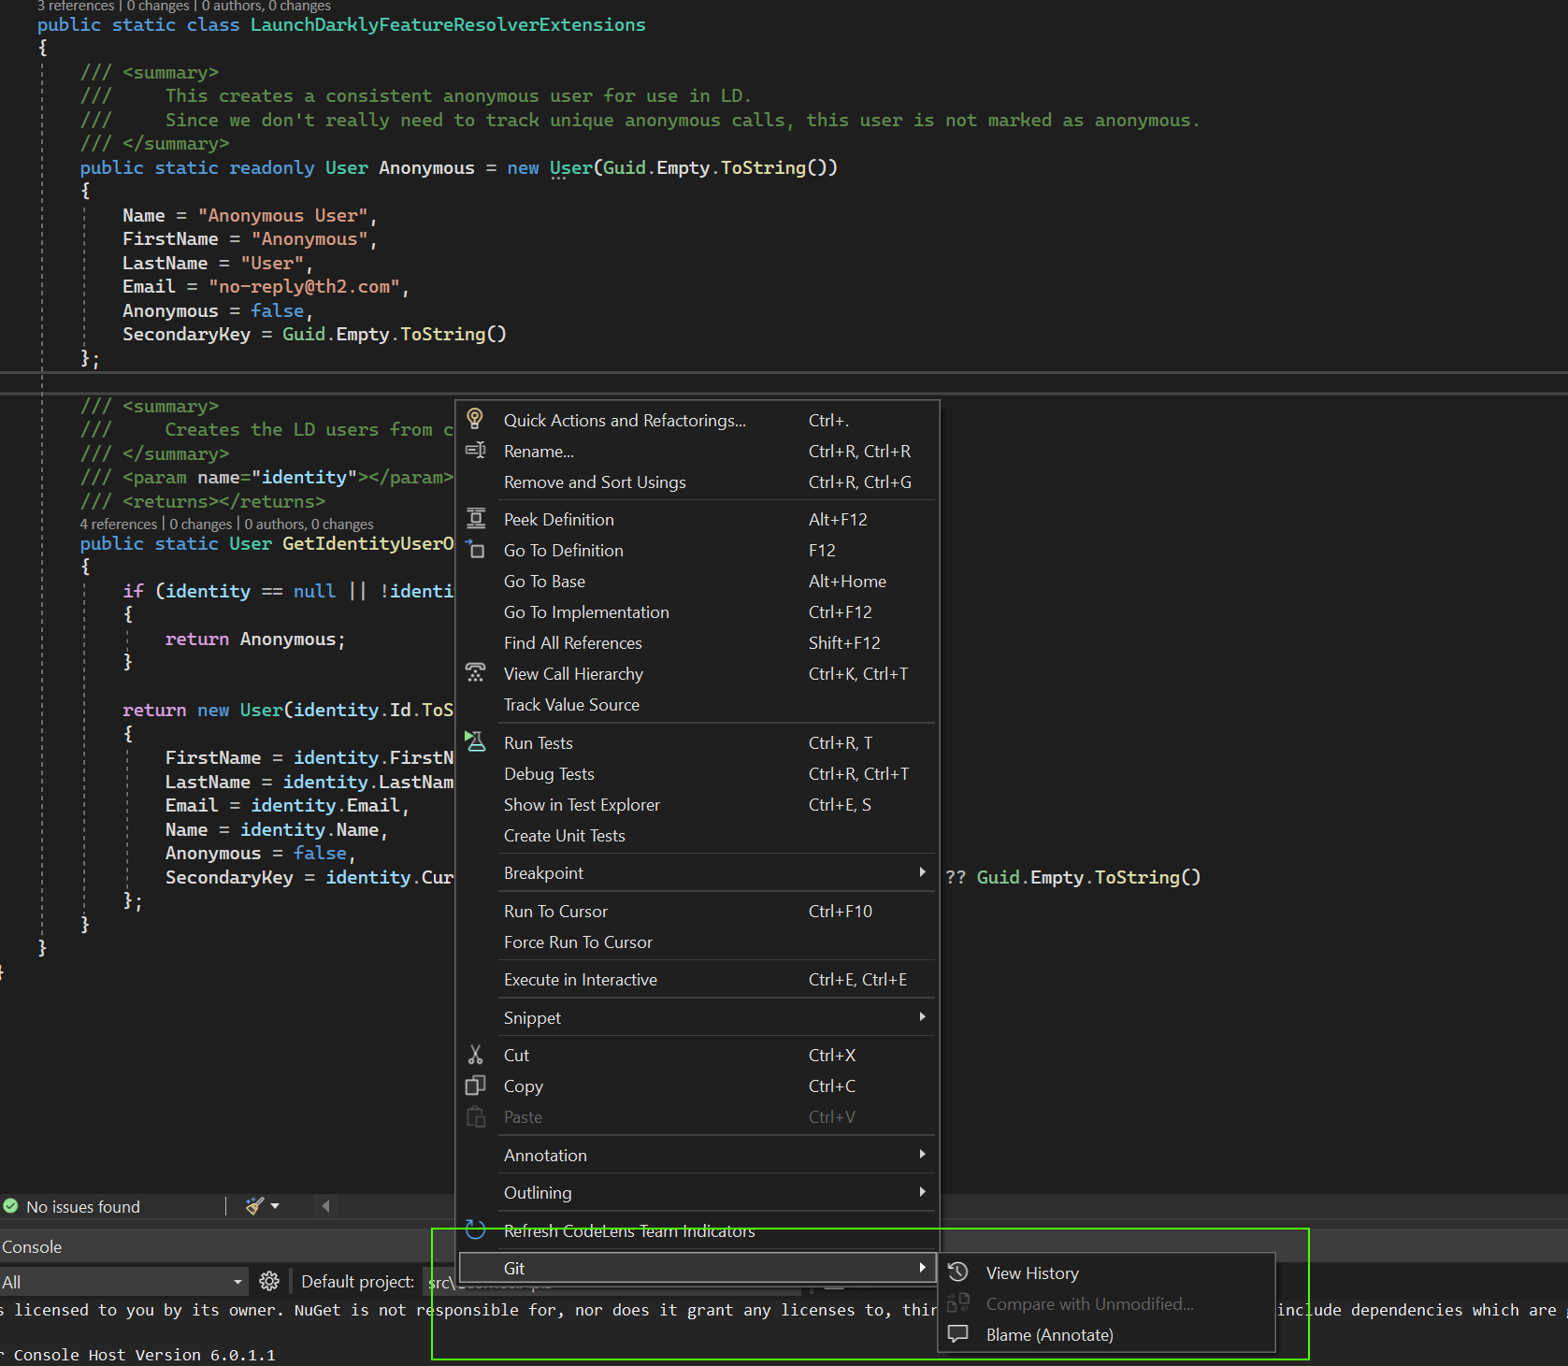Click the Run Tests flask icon
Screen dimensions: 1568x1366
click(475, 742)
